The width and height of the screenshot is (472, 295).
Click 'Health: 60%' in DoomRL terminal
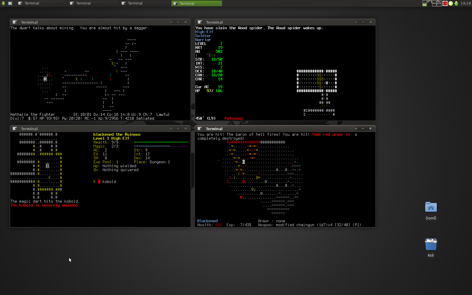point(210,225)
